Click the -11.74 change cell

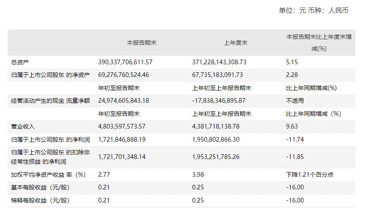tap(295, 139)
